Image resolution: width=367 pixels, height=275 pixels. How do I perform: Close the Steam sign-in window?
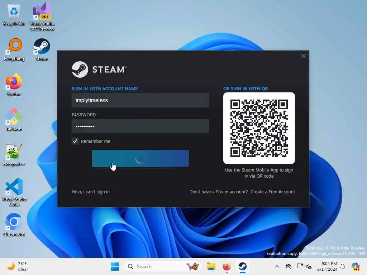click(x=303, y=56)
